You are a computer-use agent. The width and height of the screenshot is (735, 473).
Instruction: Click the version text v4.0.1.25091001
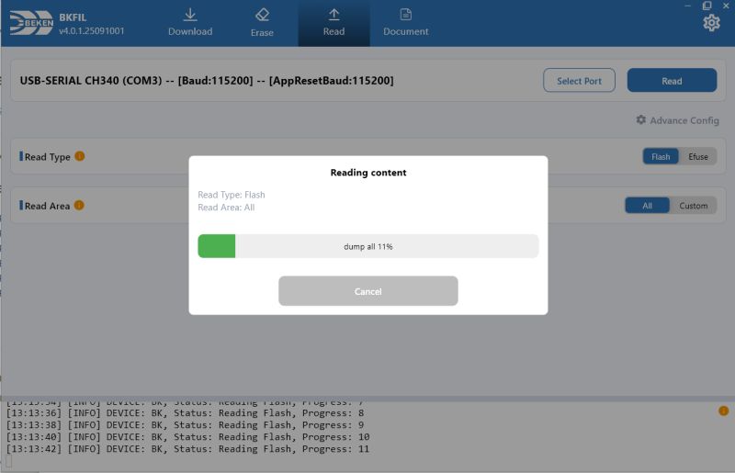[x=91, y=31]
